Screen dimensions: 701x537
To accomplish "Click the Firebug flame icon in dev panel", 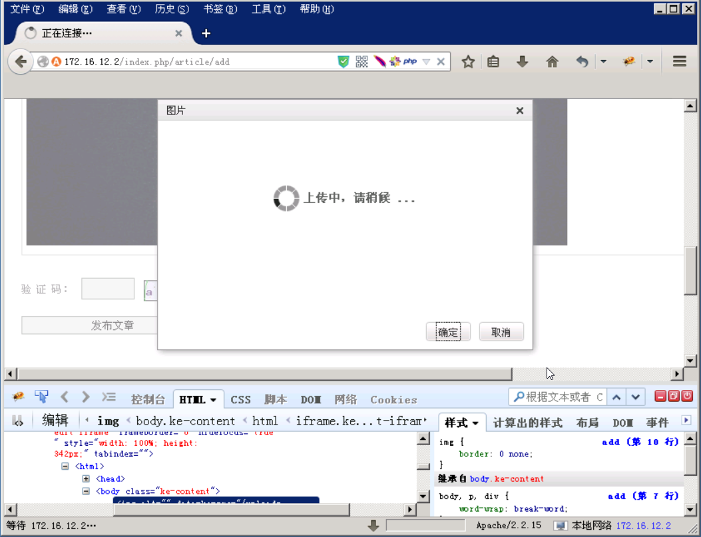I will (18, 397).
